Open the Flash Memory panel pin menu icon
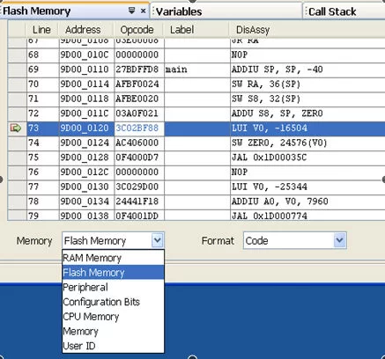The width and height of the screenshot is (385, 359). [132, 11]
